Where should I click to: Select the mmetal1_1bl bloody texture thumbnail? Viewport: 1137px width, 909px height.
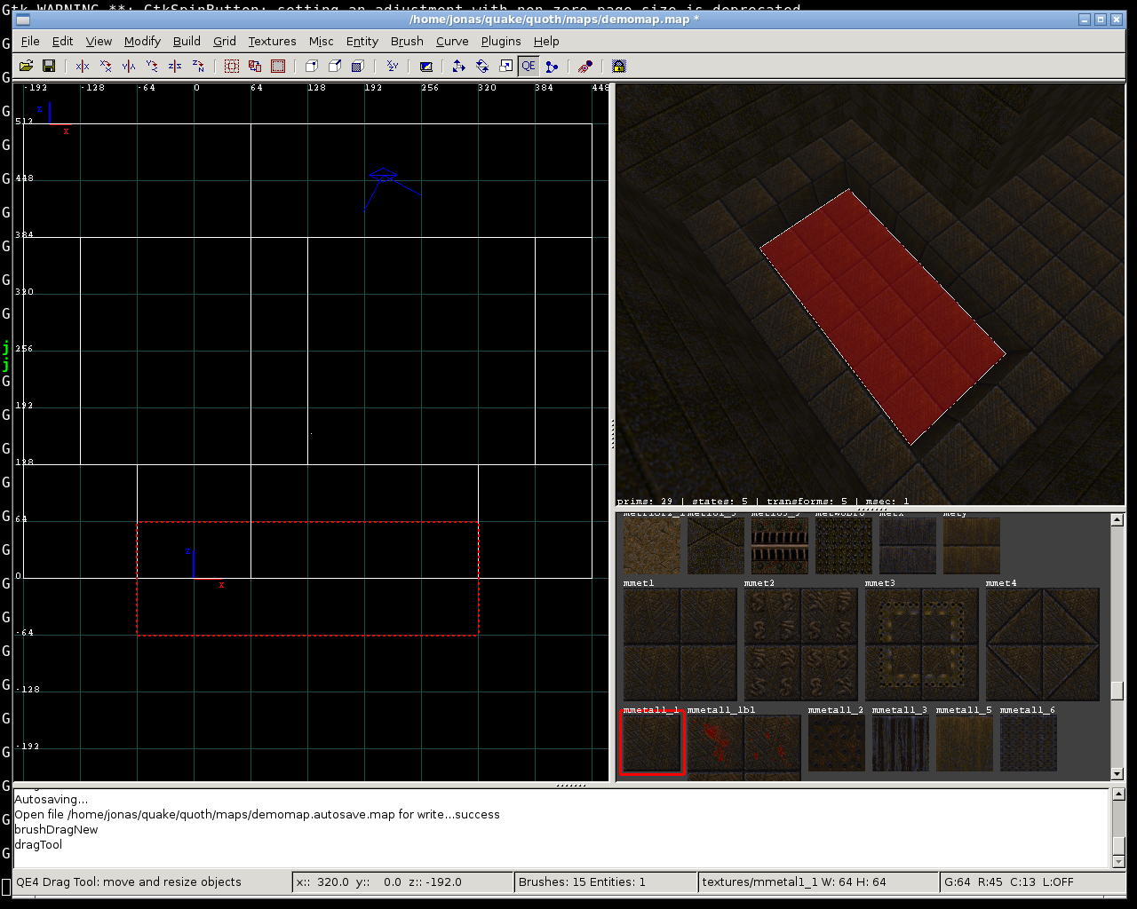[x=744, y=748]
